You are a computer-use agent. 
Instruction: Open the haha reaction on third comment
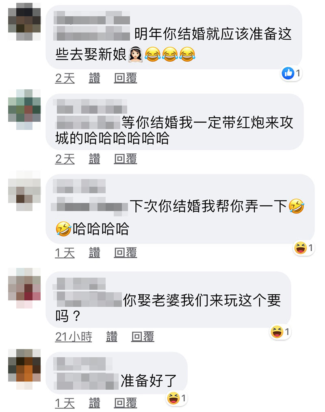coord(304,248)
